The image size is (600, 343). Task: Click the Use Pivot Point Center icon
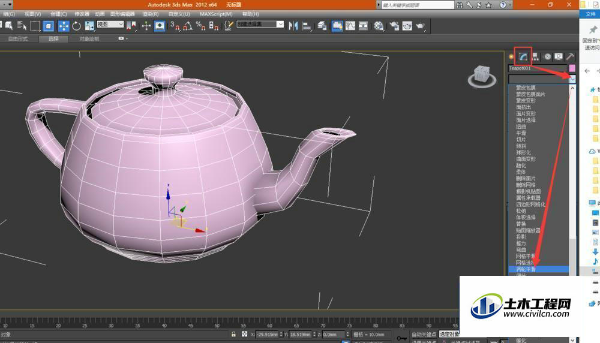tap(131, 26)
